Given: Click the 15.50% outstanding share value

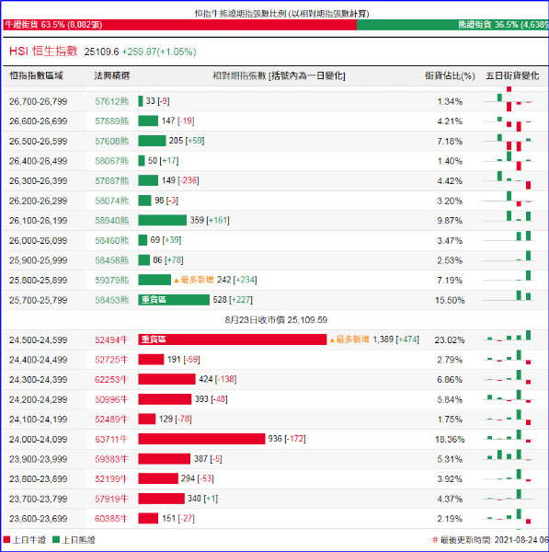Looking at the screenshot, I should (x=450, y=300).
